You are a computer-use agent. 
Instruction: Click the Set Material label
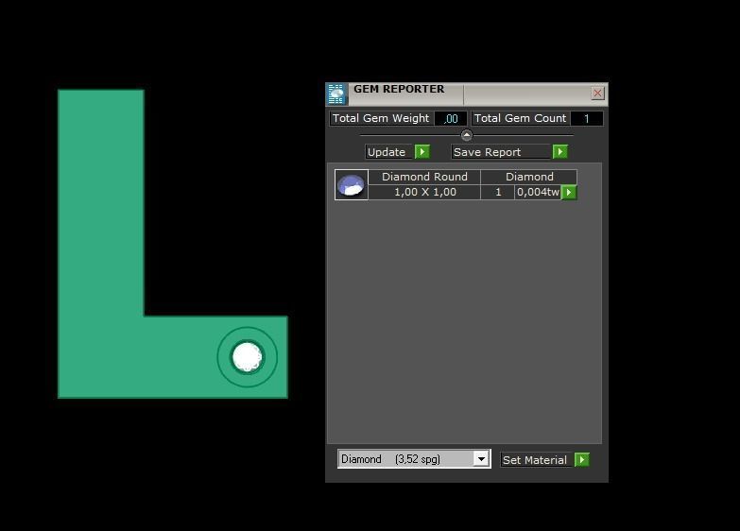point(536,460)
